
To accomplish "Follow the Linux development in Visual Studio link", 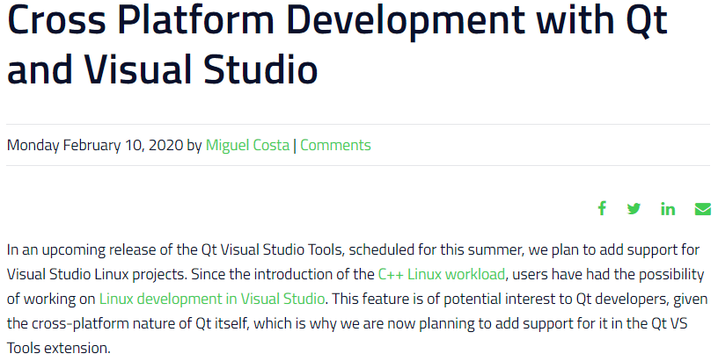I will pos(212,299).
